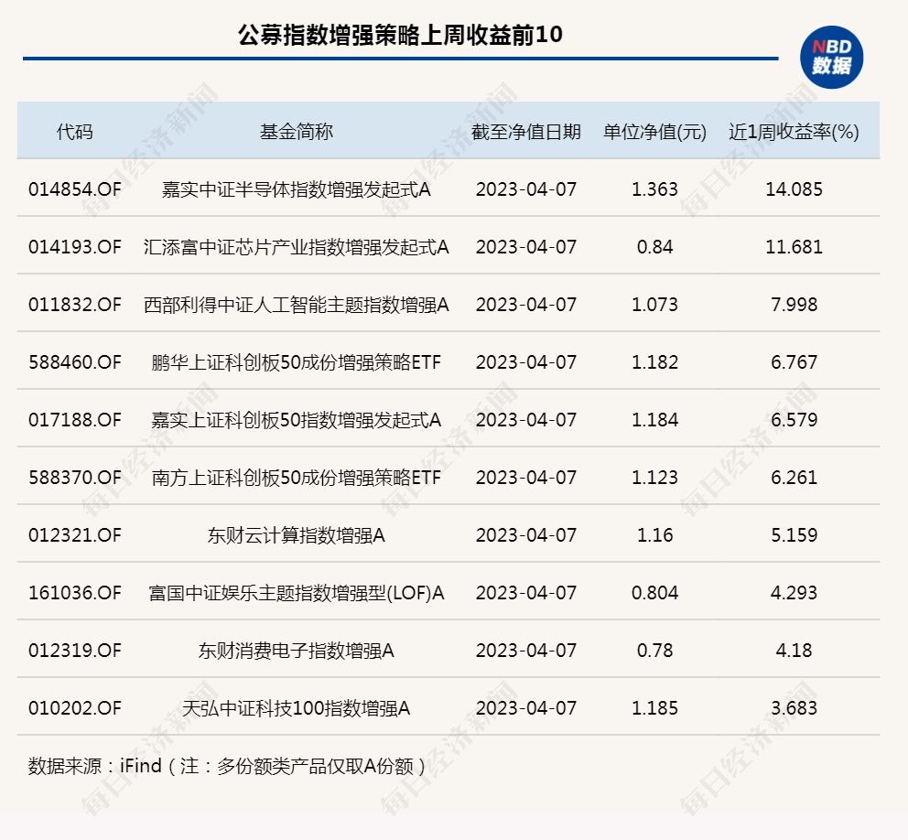Click the net value 1.363
This screenshot has width=908, height=840.
pos(654,189)
